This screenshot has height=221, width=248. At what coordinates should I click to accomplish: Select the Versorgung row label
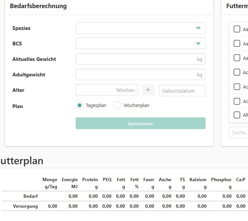click(x=25, y=206)
